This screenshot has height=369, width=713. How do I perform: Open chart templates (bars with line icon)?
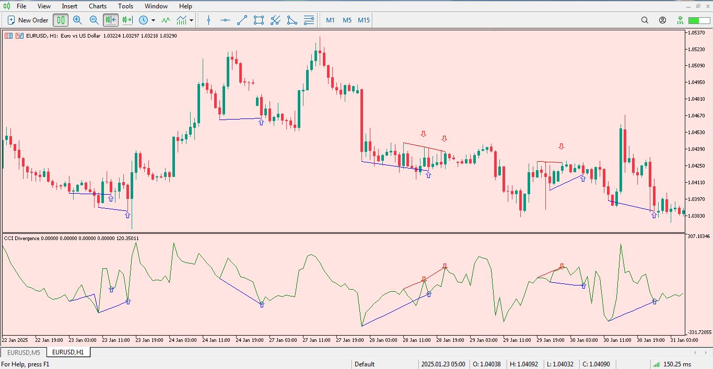coord(181,20)
